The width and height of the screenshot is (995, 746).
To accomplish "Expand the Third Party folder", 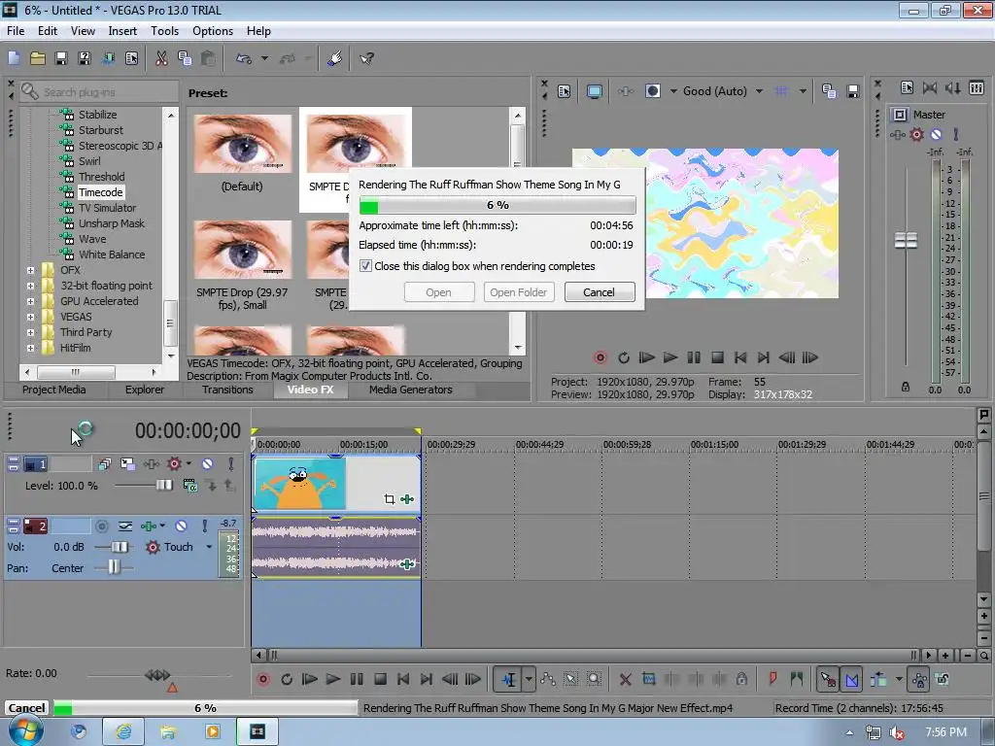I will (x=30, y=332).
